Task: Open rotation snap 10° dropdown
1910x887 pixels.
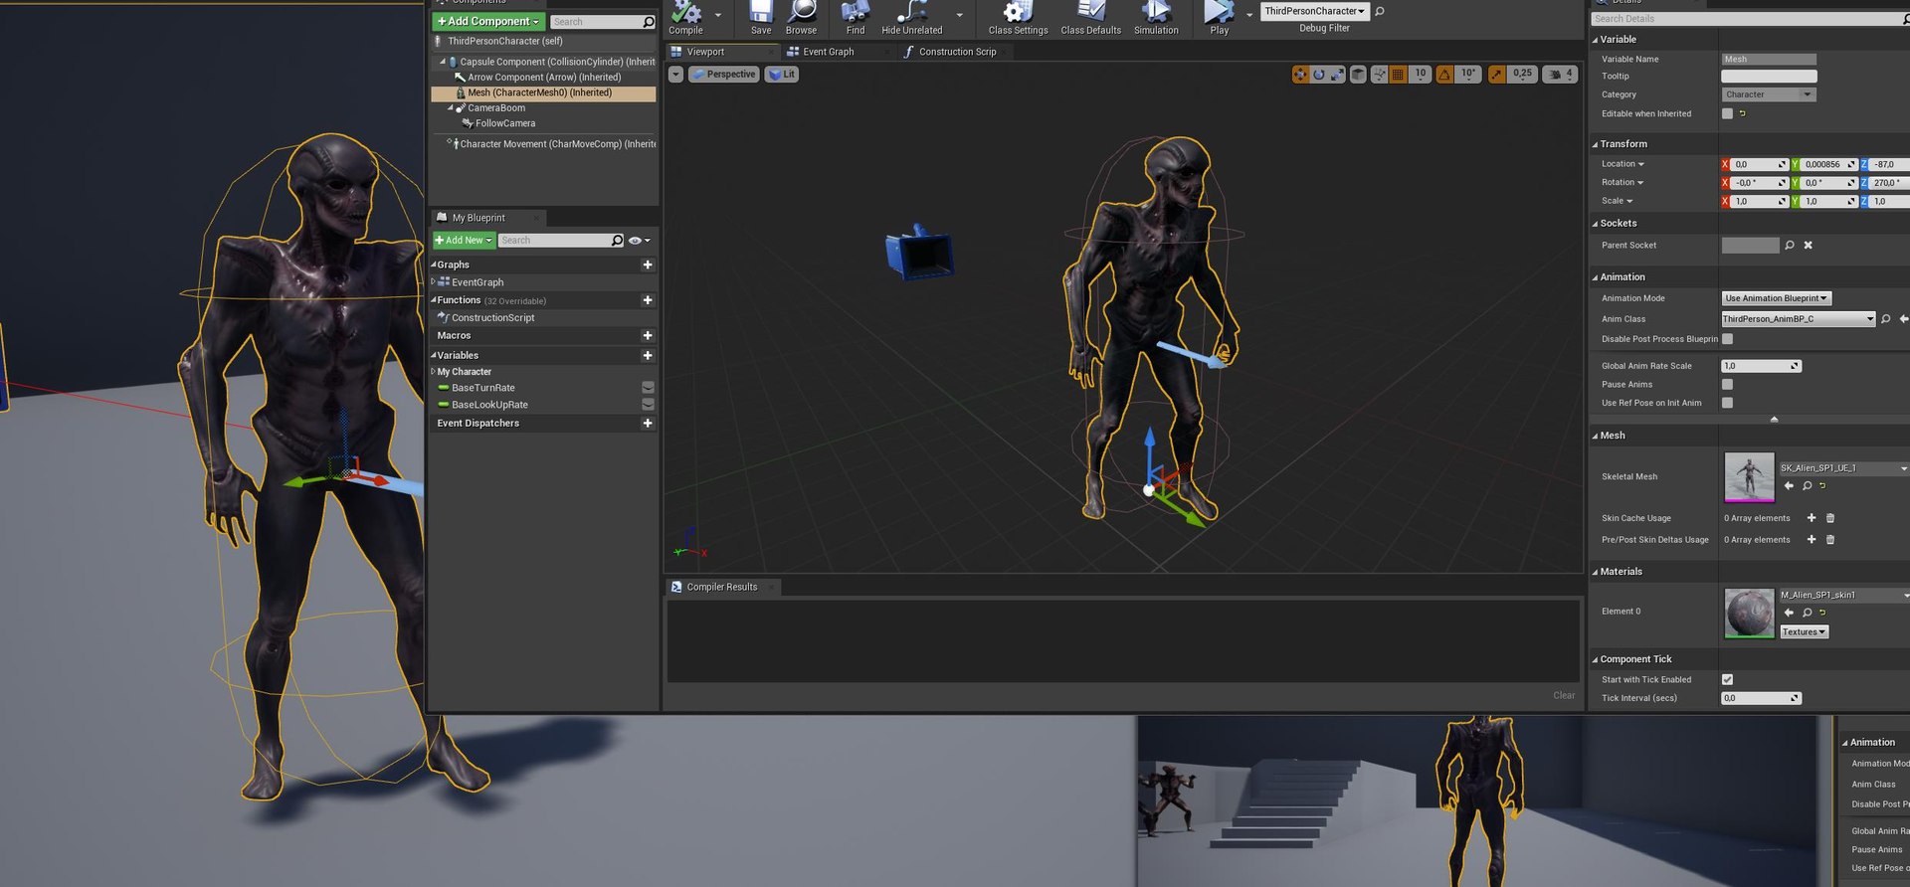Action: 1468,75
